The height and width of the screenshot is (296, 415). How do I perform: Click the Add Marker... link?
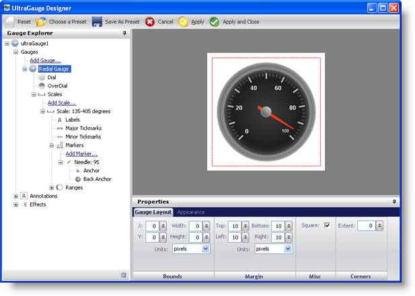tap(81, 153)
